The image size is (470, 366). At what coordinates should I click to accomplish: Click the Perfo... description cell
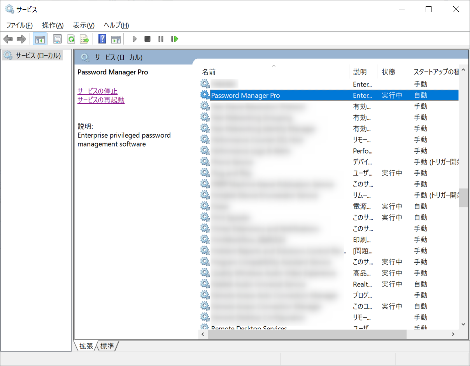click(363, 151)
